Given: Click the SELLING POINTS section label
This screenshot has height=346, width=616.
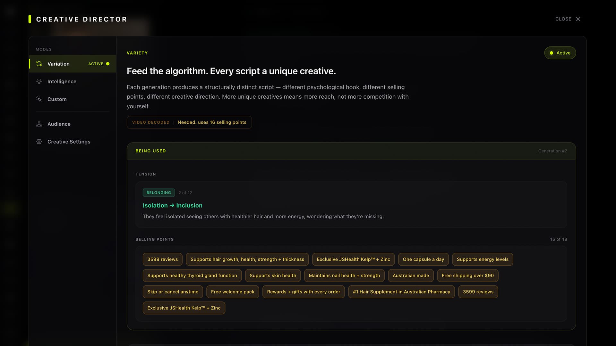Looking at the screenshot, I should coord(155,239).
